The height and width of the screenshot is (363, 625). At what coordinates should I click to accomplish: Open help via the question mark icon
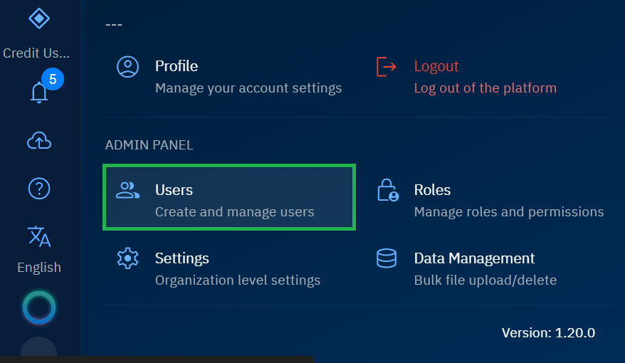[x=38, y=189]
